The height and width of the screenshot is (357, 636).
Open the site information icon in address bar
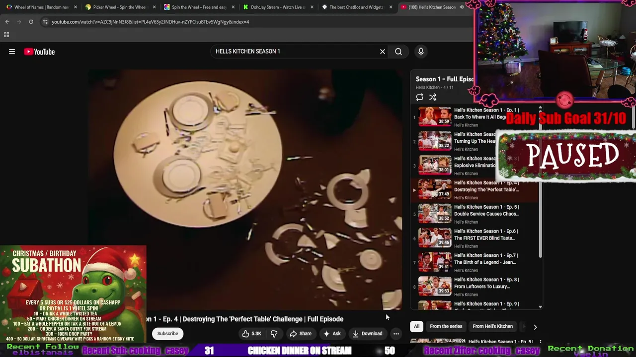[45, 22]
